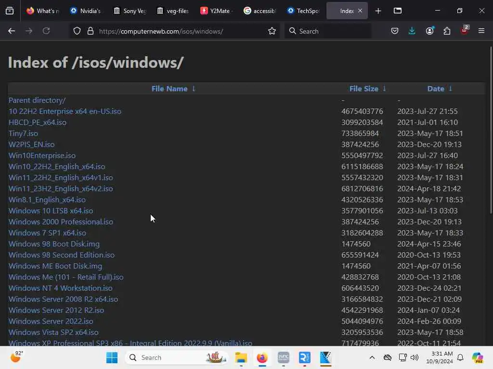This screenshot has width=493, height=369.
Task: Bookmark this page with the star
Action: coord(272,31)
